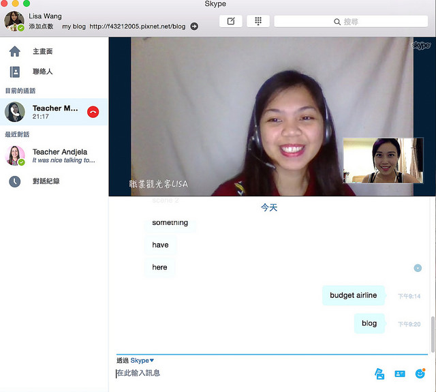Open the dial pad
This screenshot has width=436, height=392.
(258, 22)
